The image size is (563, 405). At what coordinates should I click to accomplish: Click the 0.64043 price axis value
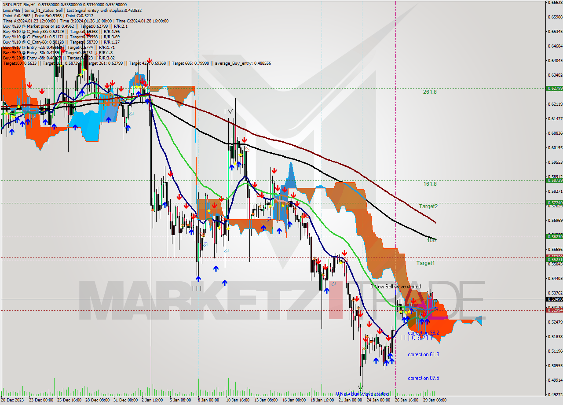555,61
